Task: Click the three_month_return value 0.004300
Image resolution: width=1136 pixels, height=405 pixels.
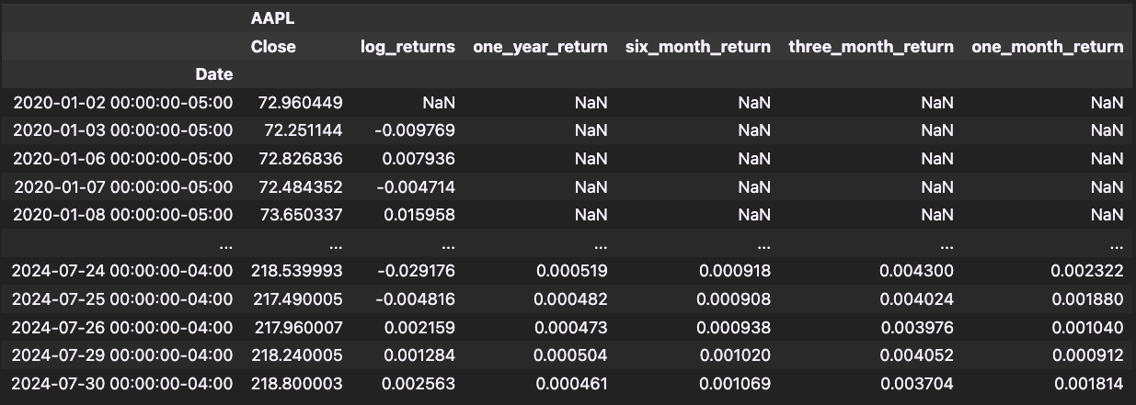Action: pos(916,271)
